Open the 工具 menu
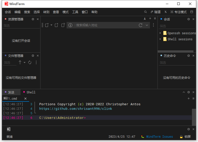Image resolution: width=198 pixels, height=142 pixels. (75, 12)
